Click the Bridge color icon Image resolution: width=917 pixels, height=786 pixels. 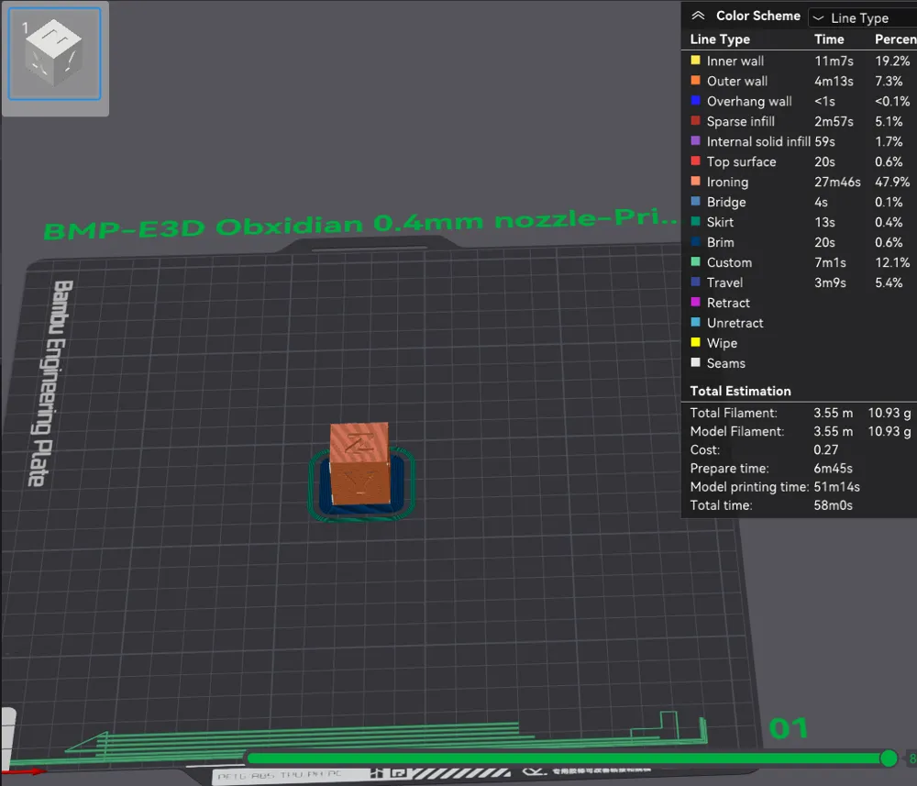tap(695, 203)
